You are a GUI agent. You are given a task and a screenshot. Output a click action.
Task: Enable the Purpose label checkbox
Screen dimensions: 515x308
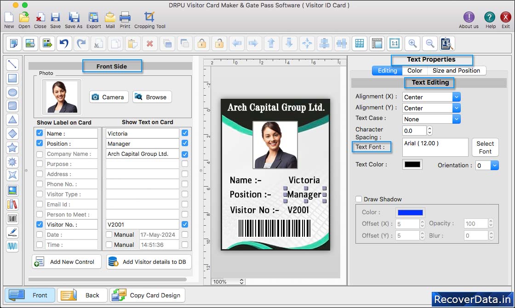click(40, 164)
